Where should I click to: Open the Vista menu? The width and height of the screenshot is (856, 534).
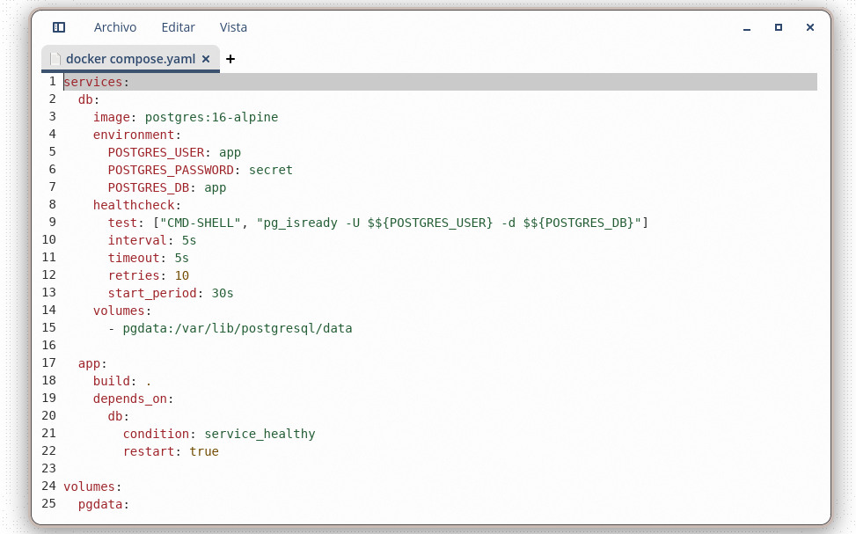(x=233, y=27)
